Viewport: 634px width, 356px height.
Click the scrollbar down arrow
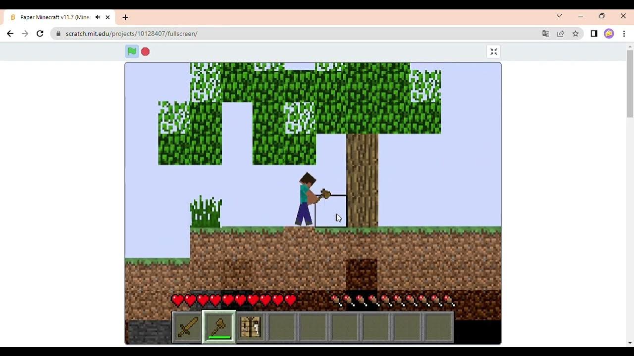630,343
